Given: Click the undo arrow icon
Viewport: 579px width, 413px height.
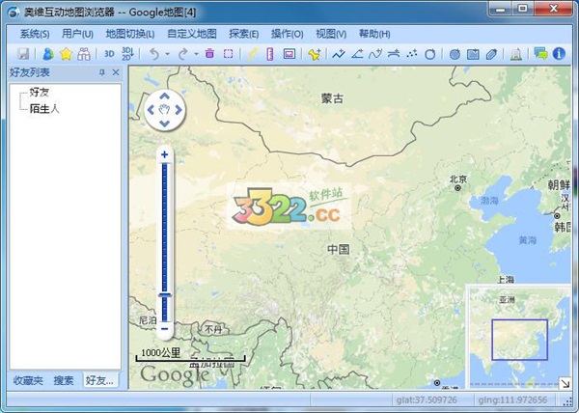Looking at the screenshot, I should (154, 54).
